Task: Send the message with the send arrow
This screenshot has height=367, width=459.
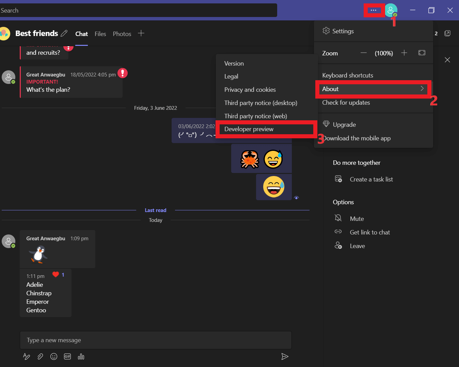Action: click(285, 356)
